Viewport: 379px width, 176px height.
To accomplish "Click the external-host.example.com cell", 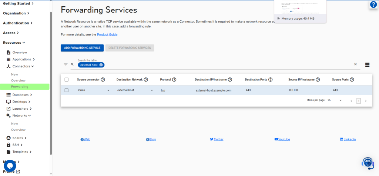I will pos(214,90).
